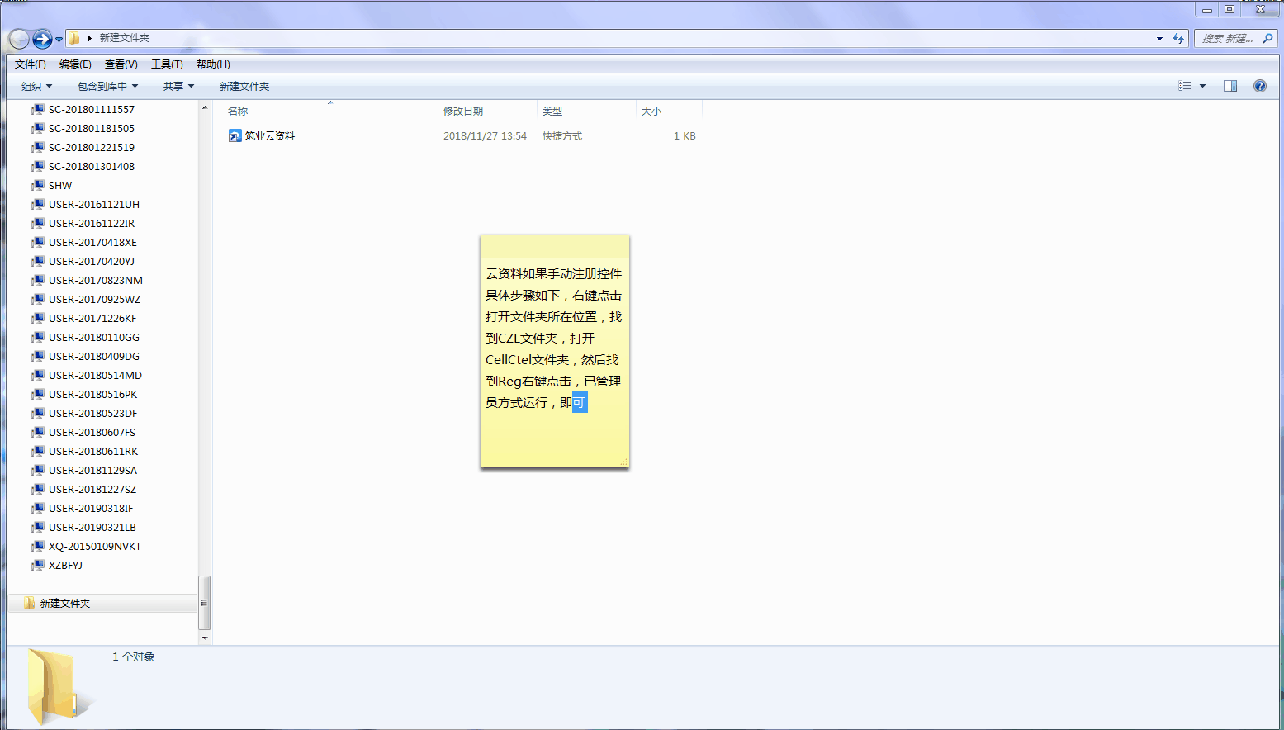Image resolution: width=1284 pixels, height=730 pixels.
Task: Open the 文件(F) menu
Action: (x=31, y=64)
